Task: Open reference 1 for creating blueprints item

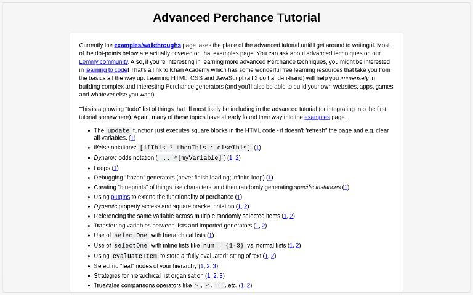Action: click(x=346, y=187)
